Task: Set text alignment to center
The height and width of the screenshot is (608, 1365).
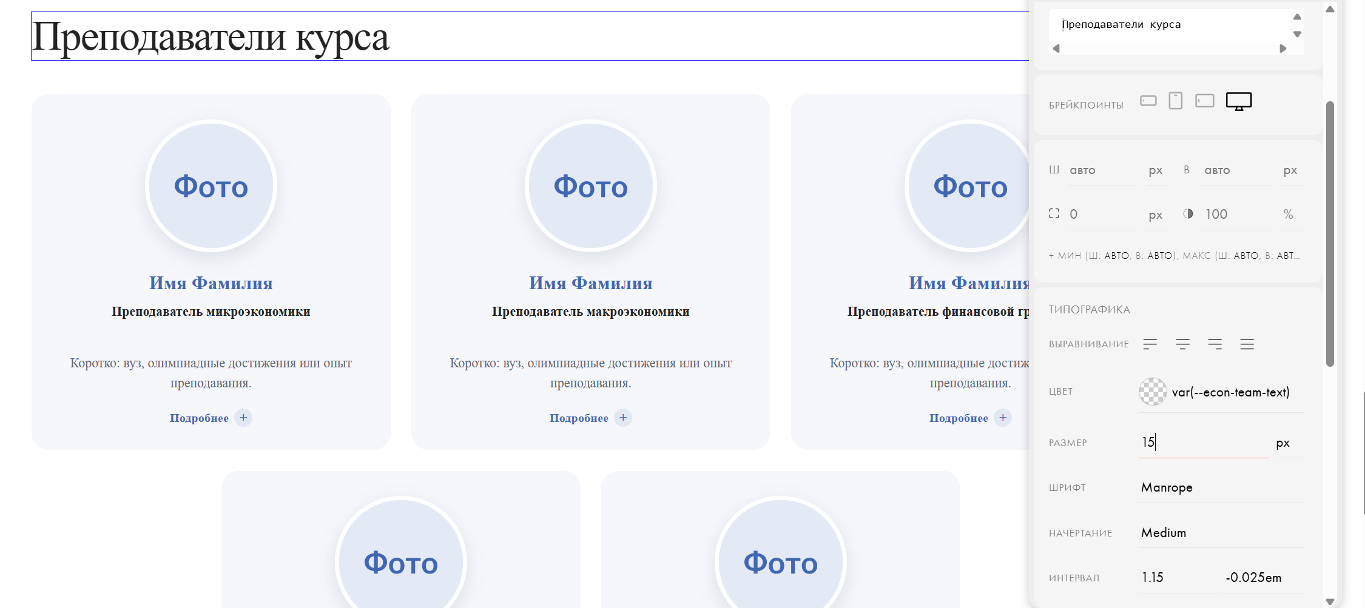Action: point(1182,344)
